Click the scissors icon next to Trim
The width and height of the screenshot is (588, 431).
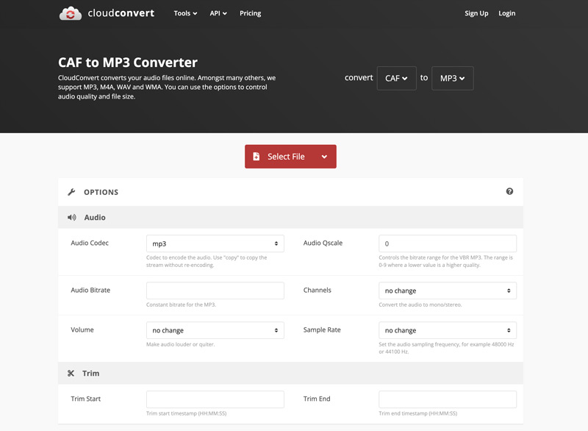tap(71, 374)
